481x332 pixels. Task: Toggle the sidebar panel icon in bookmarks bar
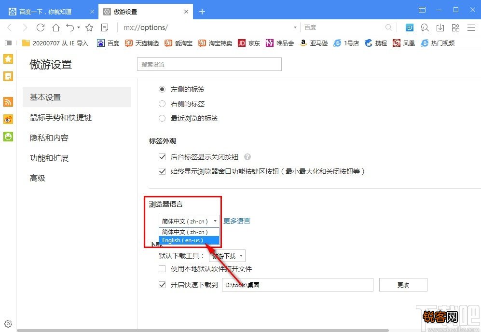[8, 43]
